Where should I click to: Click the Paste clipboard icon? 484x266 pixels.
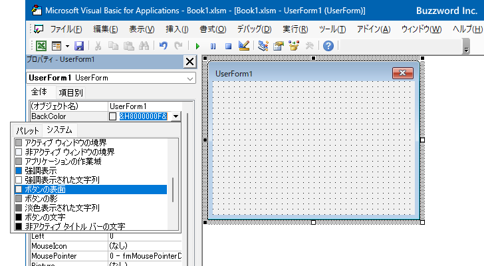pyautogui.click(x=128, y=46)
